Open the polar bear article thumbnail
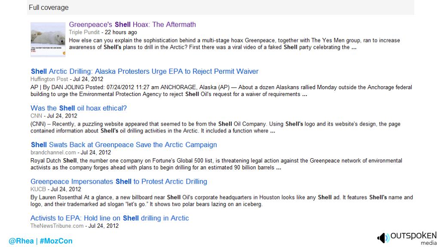Screen dimensions: 440x247 click(48, 40)
